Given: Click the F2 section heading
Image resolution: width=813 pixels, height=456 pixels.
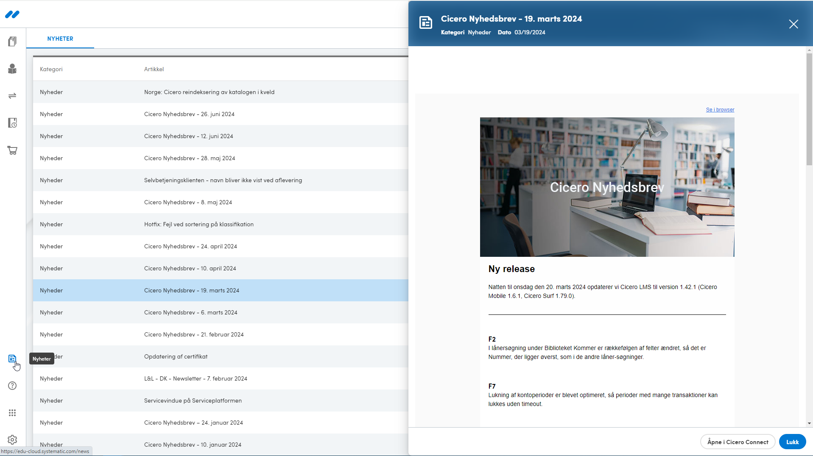Looking at the screenshot, I should click(x=492, y=339).
